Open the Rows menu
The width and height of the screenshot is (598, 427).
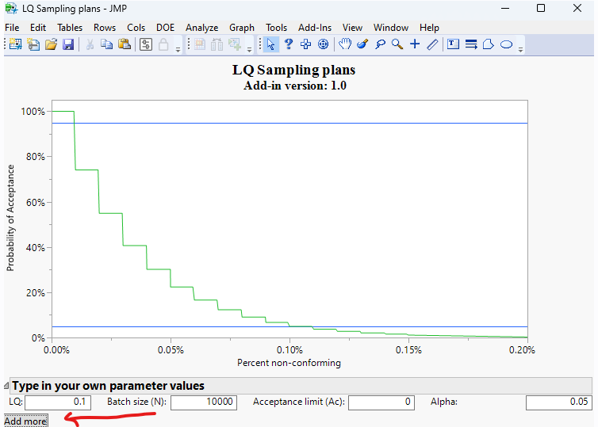tap(105, 28)
